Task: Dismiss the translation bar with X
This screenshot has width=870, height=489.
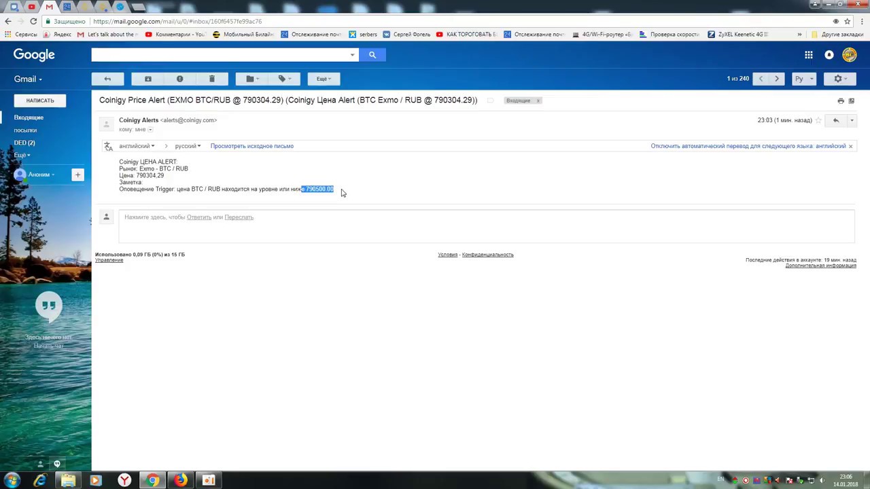Action: coord(850,146)
